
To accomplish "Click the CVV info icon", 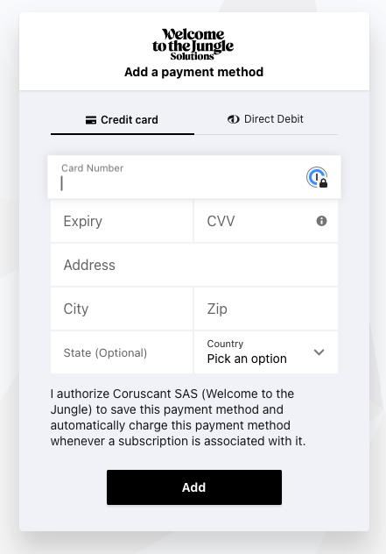I will pos(321,221).
